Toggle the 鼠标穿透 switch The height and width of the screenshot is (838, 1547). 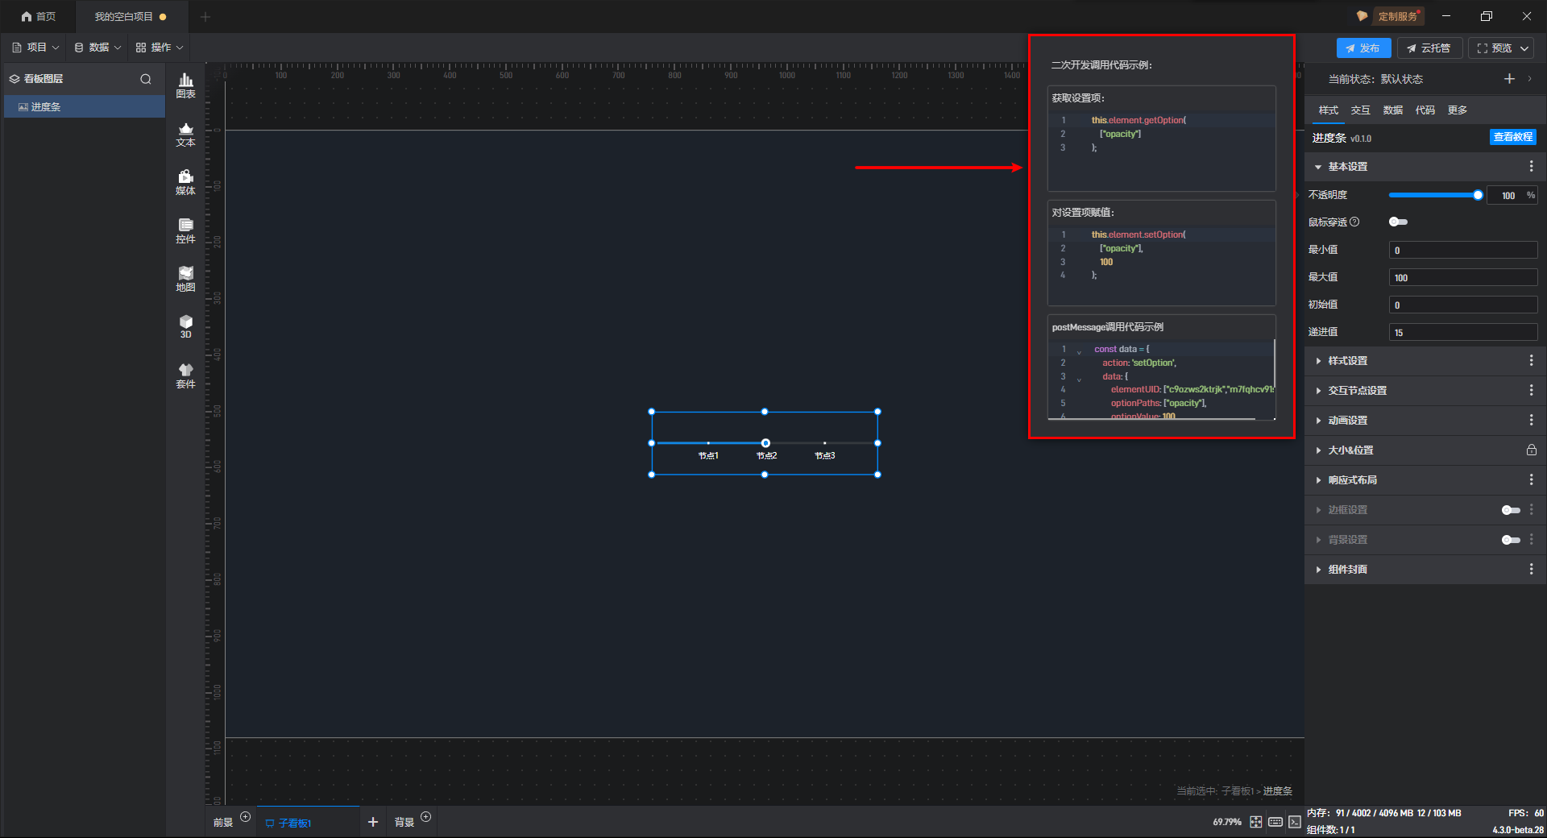tap(1398, 222)
